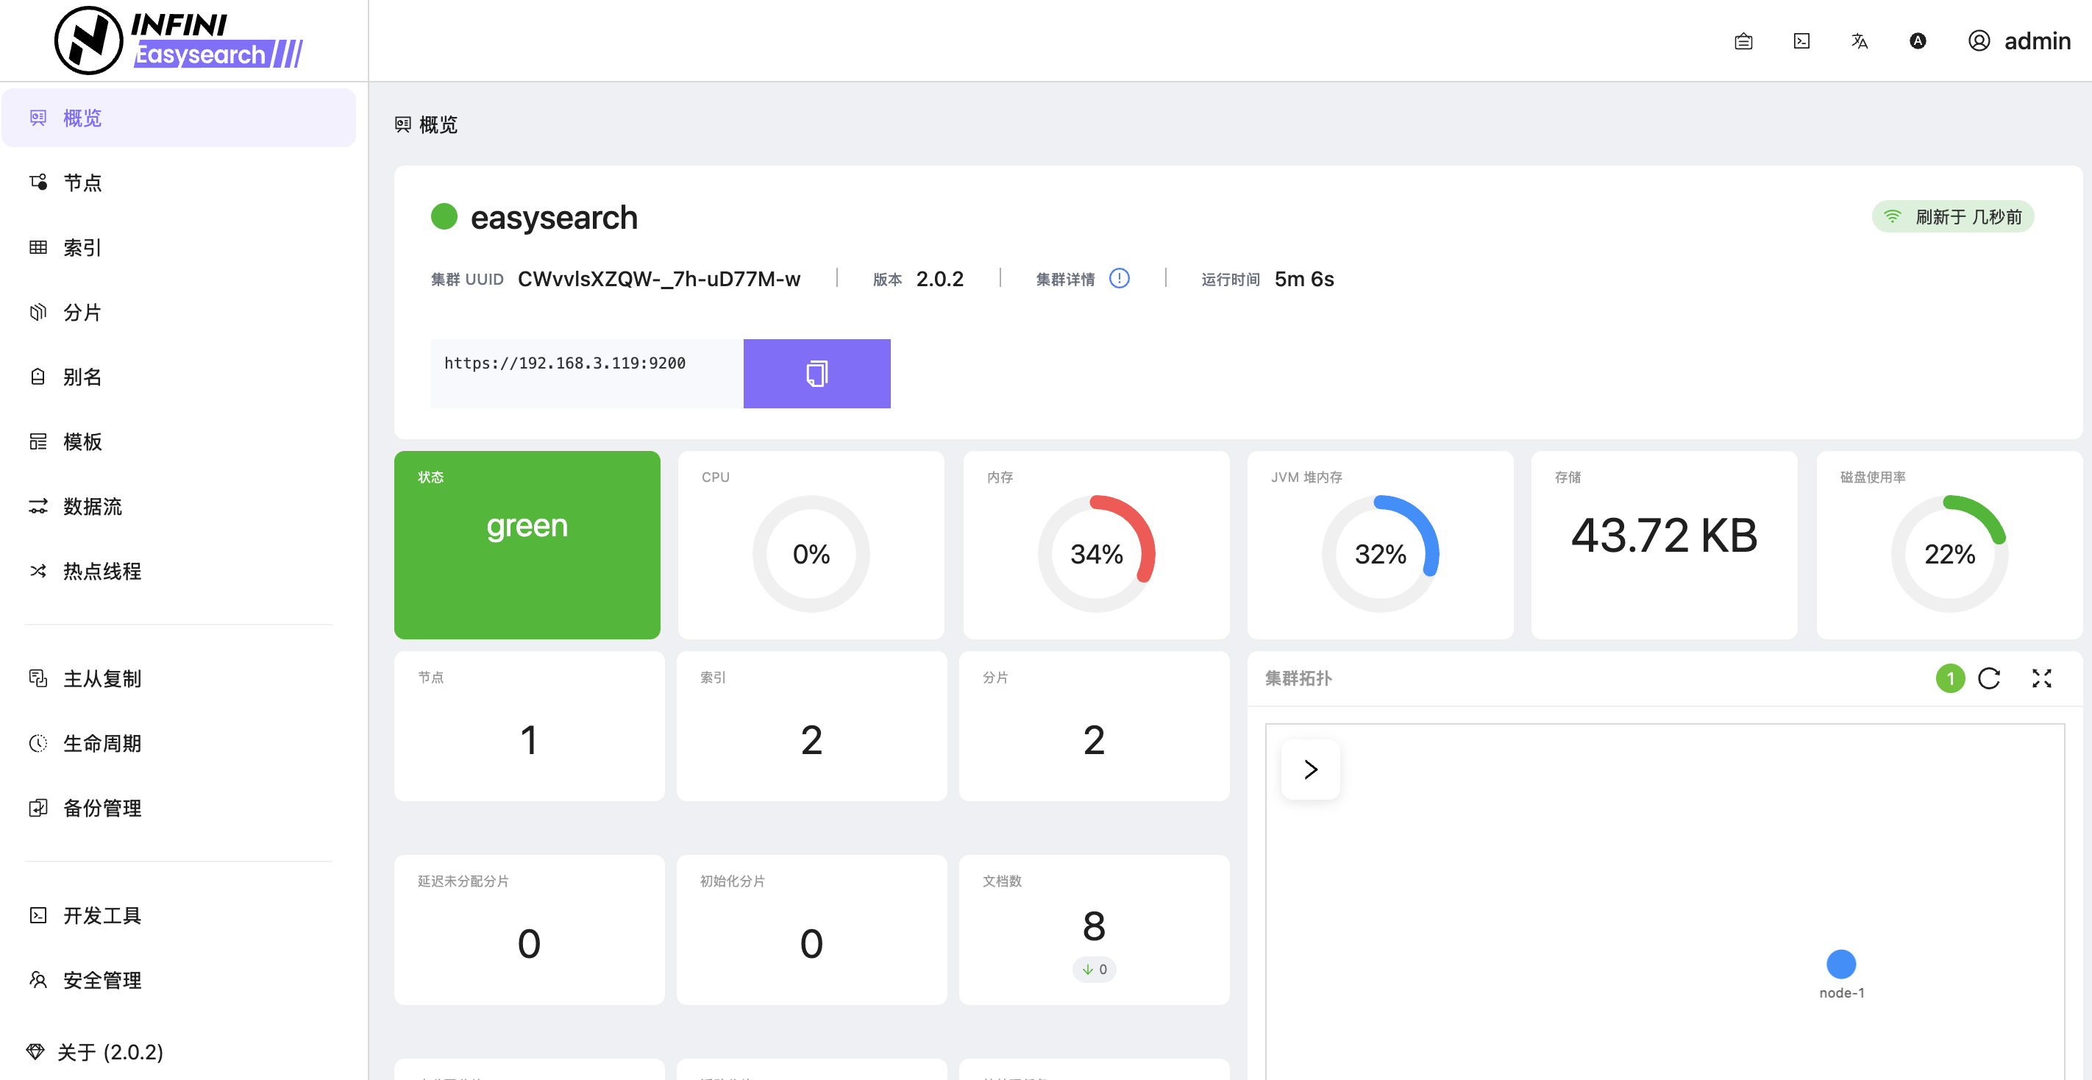Screen dimensions: 2092x1080
Task: Open the terminal console icon in header
Action: coord(1801,40)
